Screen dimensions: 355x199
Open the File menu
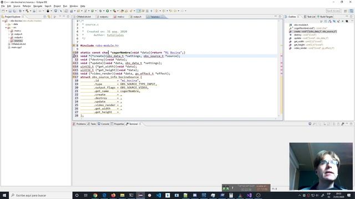click(3, 6)
